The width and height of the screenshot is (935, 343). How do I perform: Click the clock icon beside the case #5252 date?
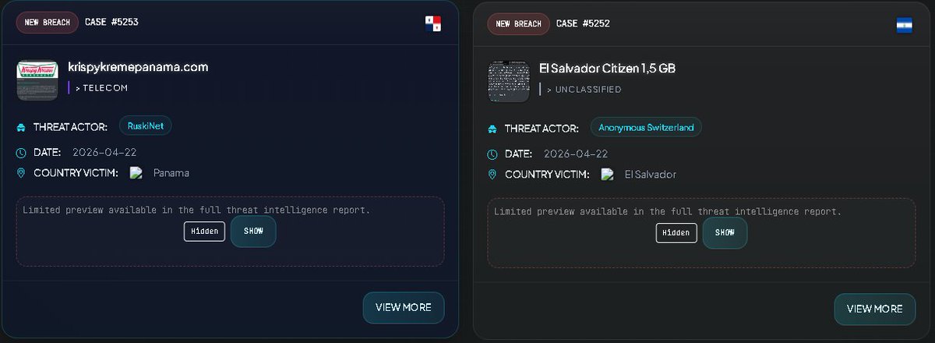click(492, 154)
